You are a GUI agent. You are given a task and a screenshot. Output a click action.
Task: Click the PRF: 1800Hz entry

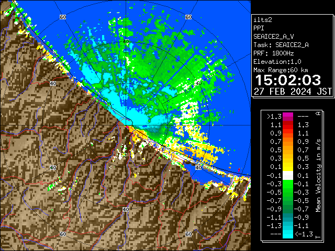(274, 53)
